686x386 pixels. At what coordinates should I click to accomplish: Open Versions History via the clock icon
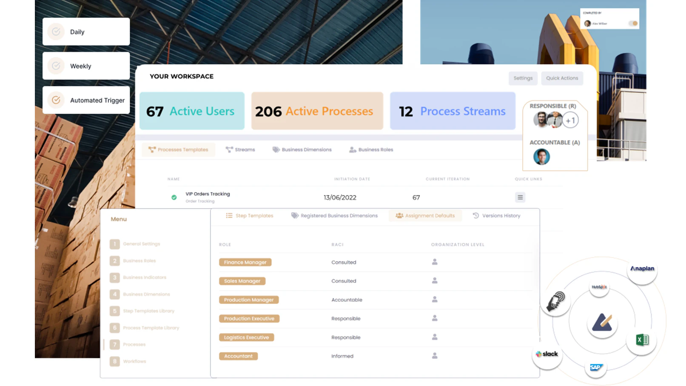(x=475, y=216)
